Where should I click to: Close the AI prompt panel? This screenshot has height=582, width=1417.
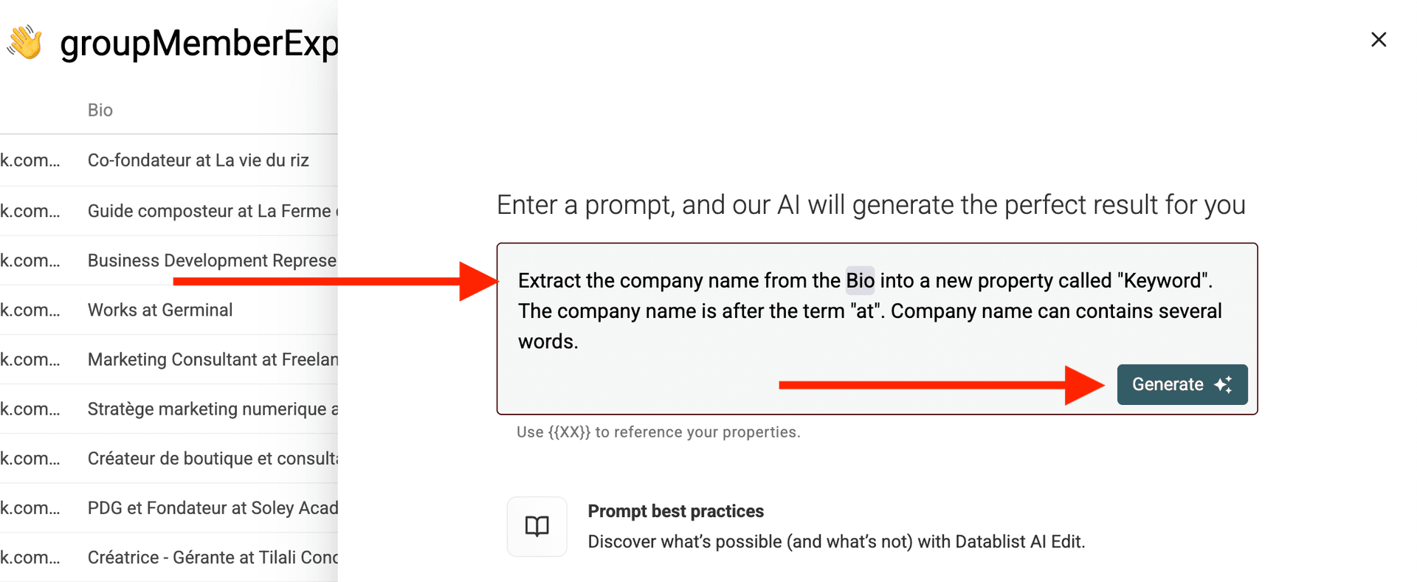1378,40
